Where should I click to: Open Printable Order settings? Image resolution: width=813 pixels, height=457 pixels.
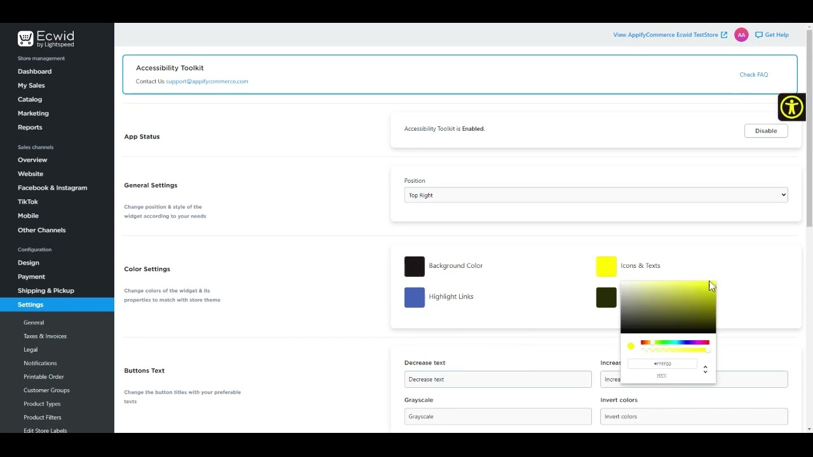coord(44,377)
